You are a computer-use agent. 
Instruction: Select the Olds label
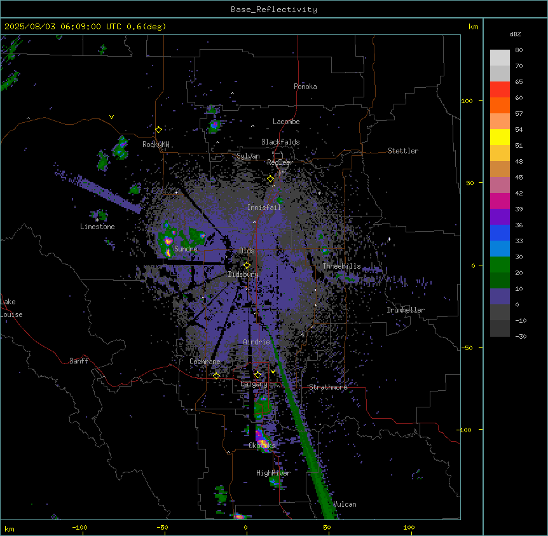pyautogui.click(x=247, y=251)
